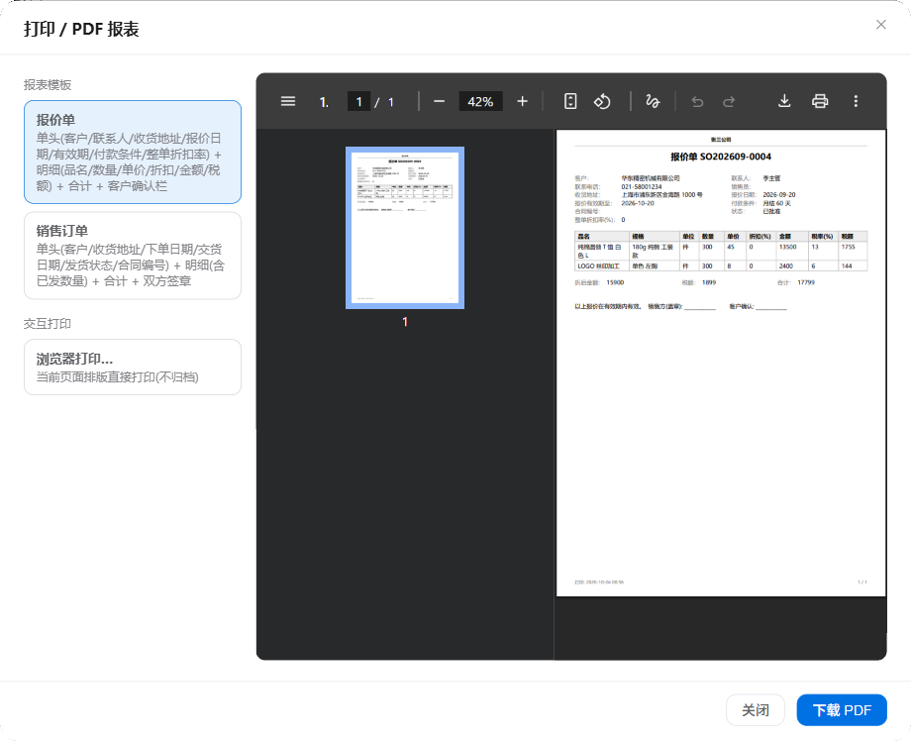Click the 下载 PDF button
911x741 pixels.
pyautogui.click(x=842, y=709)
